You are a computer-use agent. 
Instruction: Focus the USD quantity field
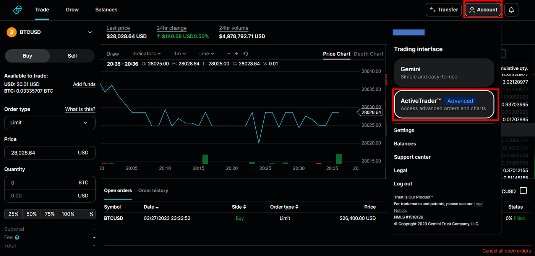tap(50, 196)
